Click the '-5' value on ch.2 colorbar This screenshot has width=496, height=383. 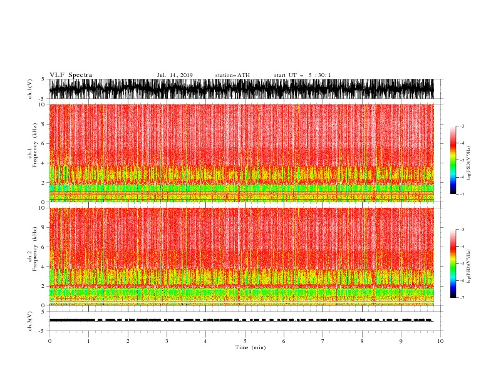[x=462, y=263]
